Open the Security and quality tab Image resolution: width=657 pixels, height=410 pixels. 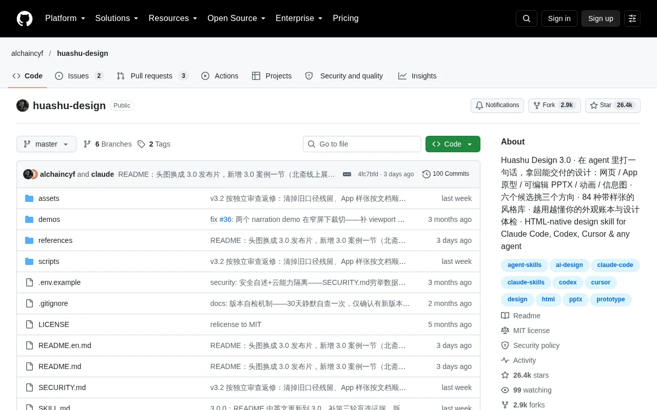(x=344, y=76)
